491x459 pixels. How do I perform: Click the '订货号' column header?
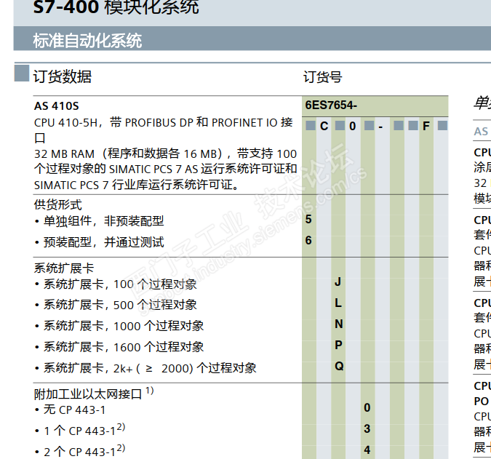pos(322,77)
